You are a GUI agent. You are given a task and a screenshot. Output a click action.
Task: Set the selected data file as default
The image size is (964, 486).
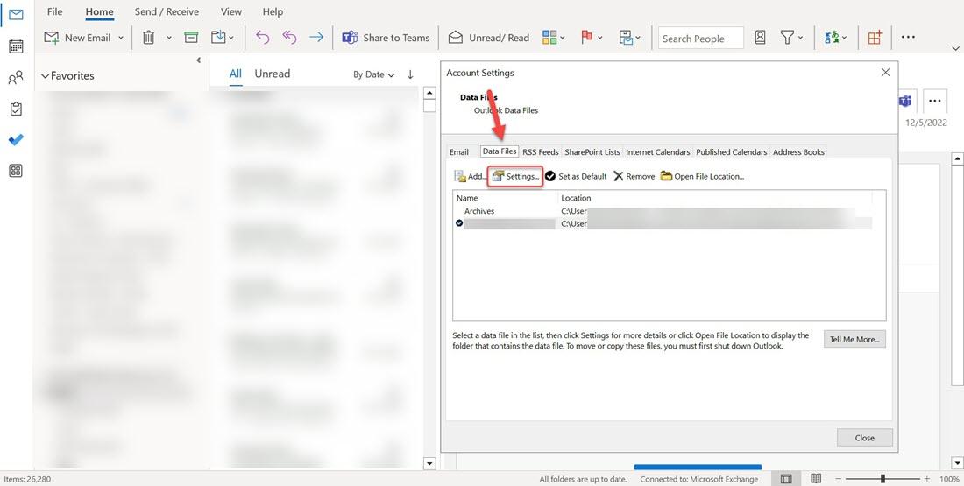click(x=576, y=176)
